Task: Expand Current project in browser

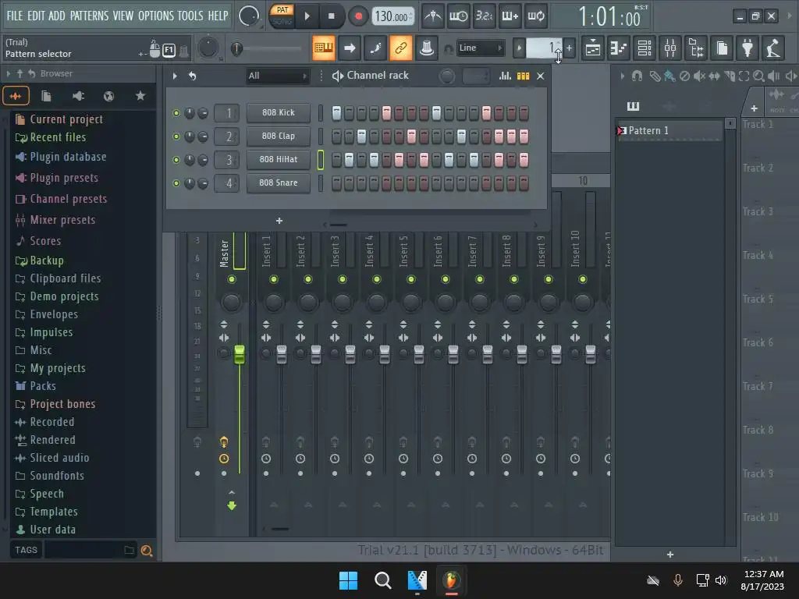Action: [x=66, y=119]
